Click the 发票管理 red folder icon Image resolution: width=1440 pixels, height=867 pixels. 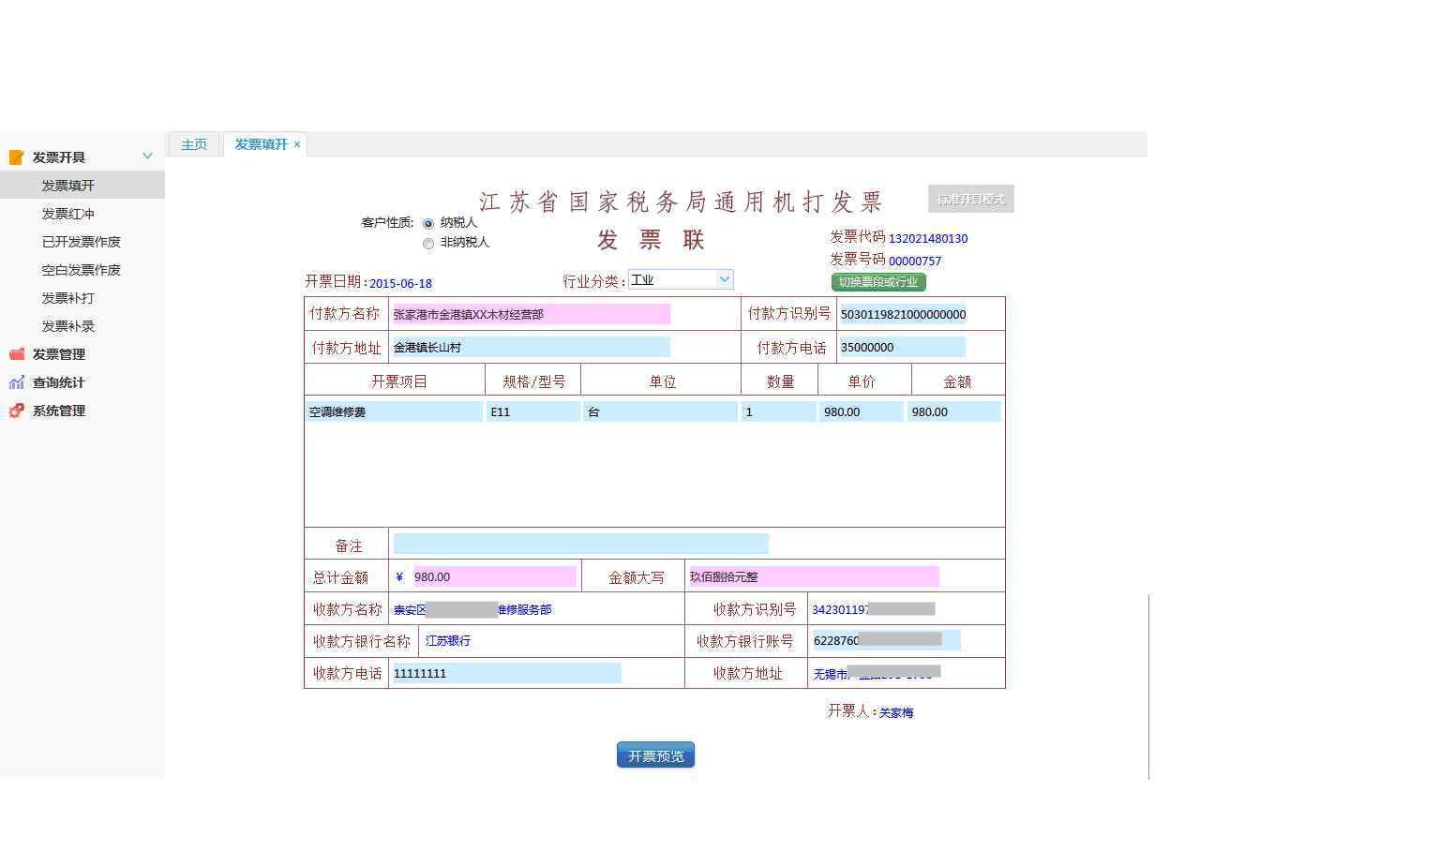pyautogui.click(x=16, y=354)
